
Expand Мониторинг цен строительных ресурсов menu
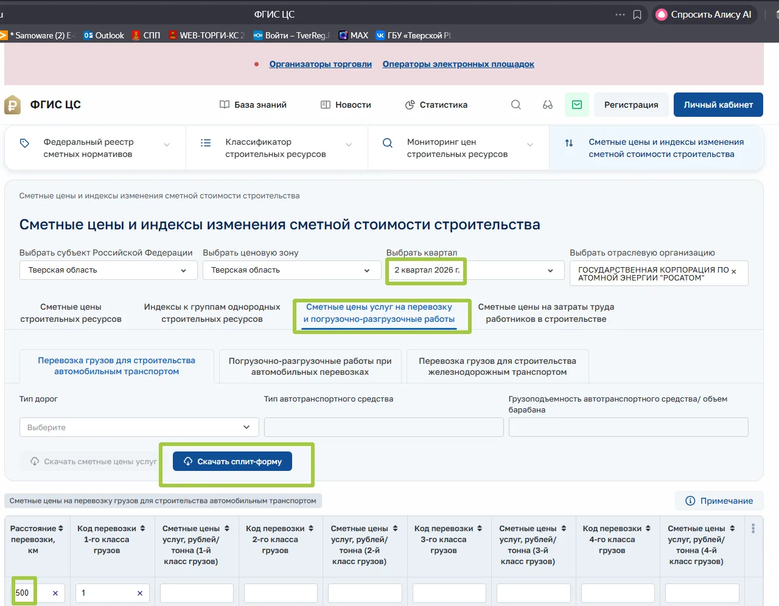459,148
